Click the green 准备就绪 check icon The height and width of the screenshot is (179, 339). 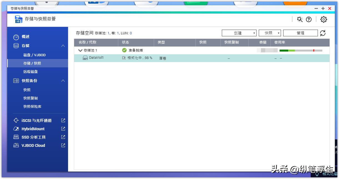point(124,50)
